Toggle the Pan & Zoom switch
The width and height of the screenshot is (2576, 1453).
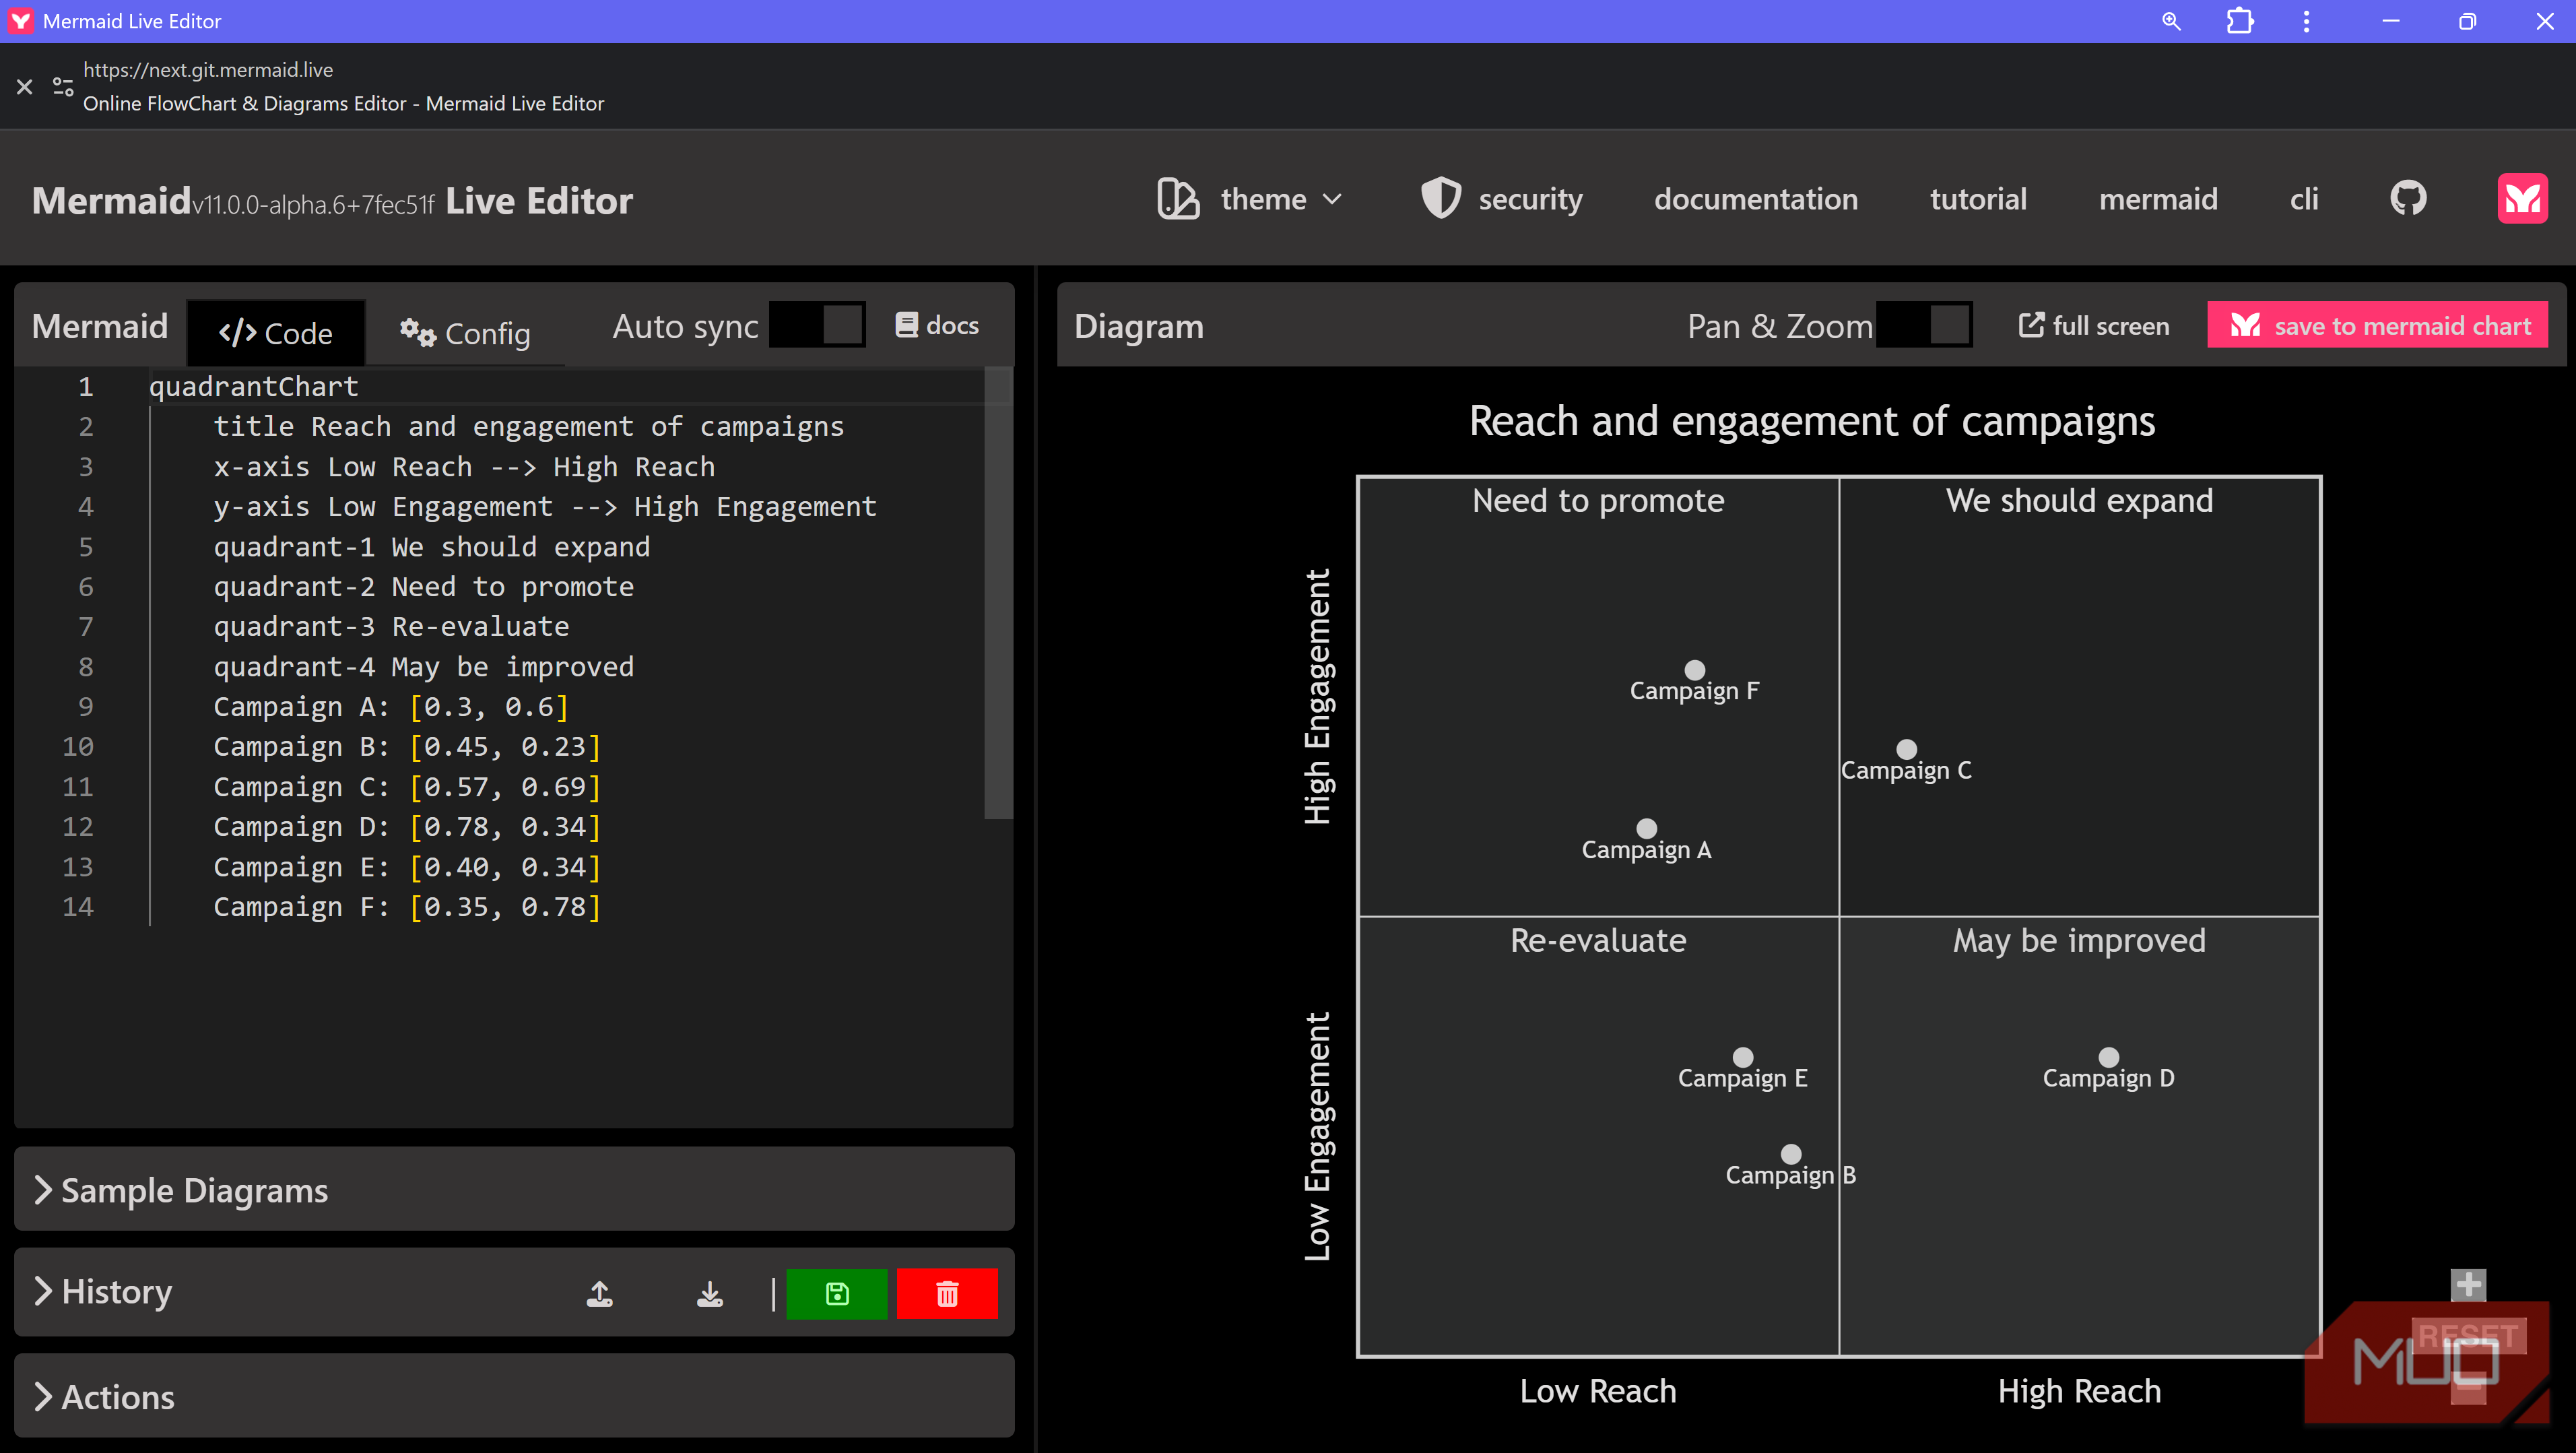1924,325
